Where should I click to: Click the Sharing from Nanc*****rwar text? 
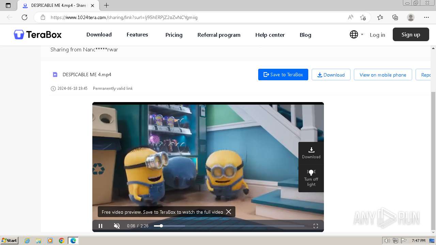point(84,49)
